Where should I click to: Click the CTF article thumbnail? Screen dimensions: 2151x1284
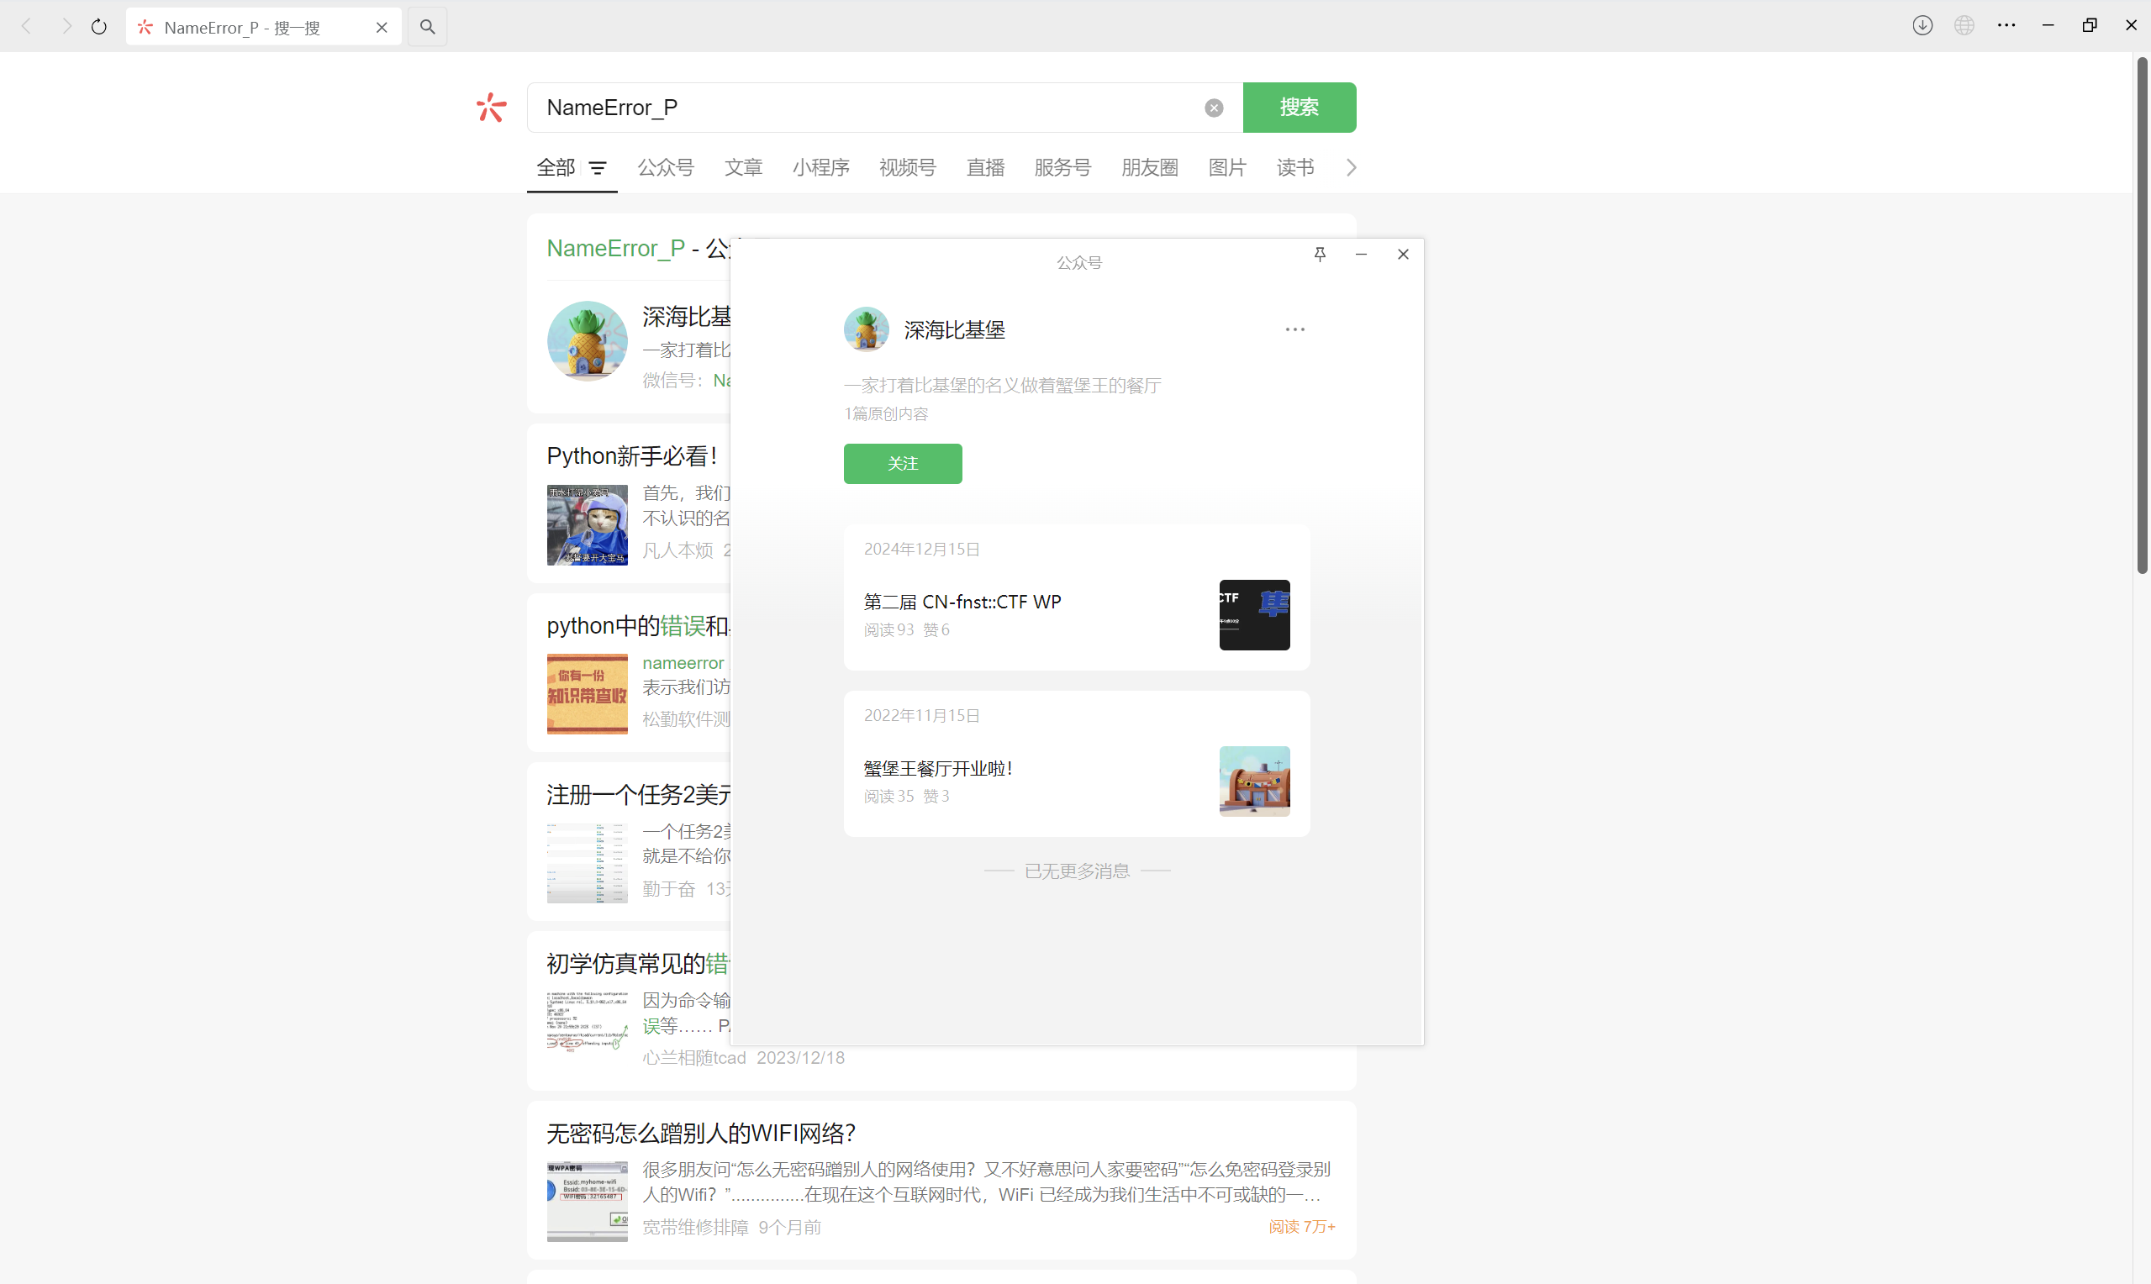pos(1254,615)
